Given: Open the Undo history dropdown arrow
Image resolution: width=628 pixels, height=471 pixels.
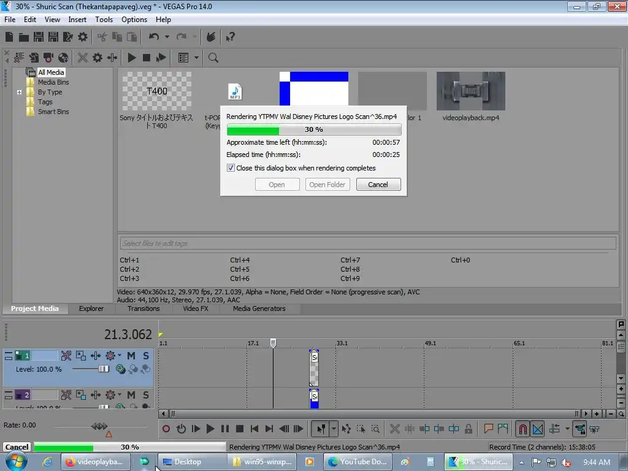Looking at the screenshot, I should coord(167,37).
